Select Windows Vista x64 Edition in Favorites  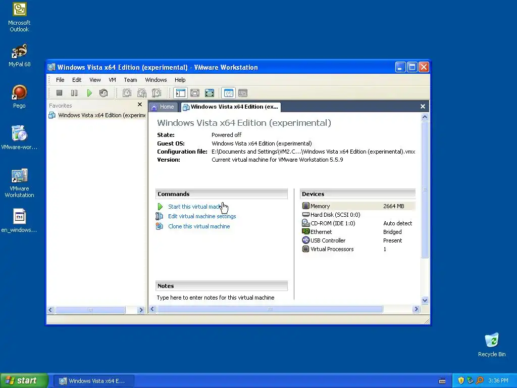click(97, 115)
